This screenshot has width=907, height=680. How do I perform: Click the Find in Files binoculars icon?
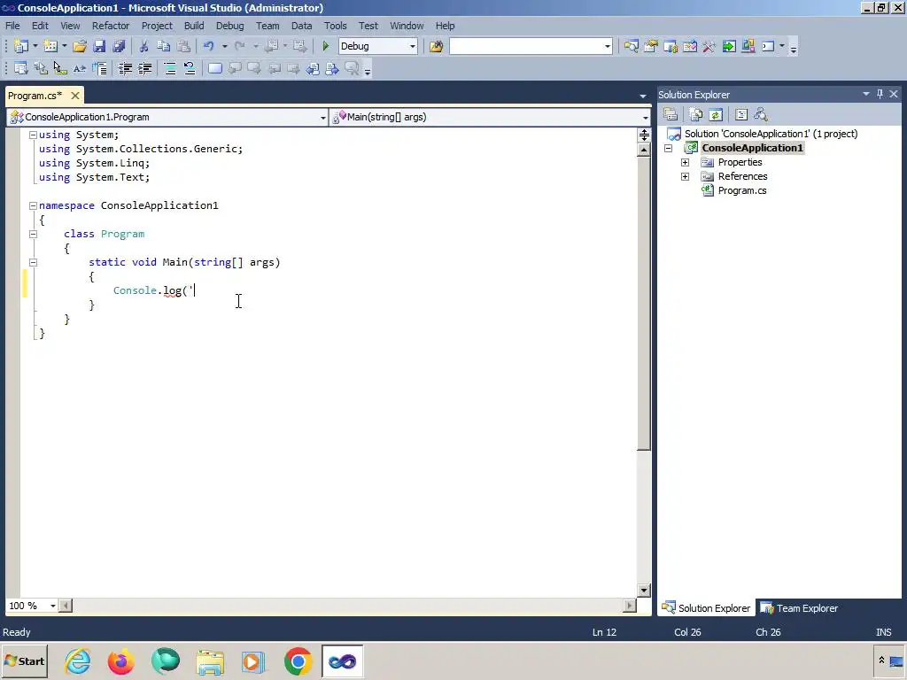coord(436,46)
